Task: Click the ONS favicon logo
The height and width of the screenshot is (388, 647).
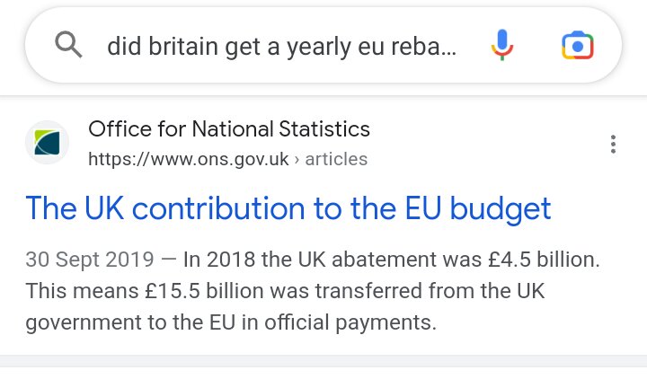Action: click(47, 143)
